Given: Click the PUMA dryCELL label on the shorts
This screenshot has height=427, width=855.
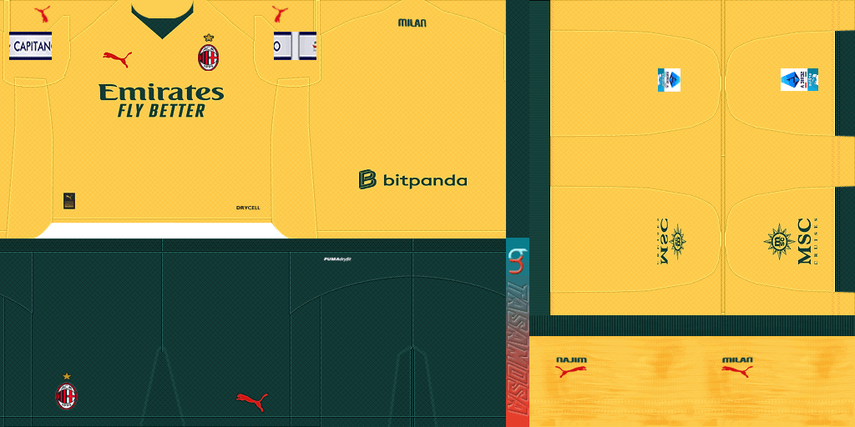Looking at the screenshot, I should point(336,259).
